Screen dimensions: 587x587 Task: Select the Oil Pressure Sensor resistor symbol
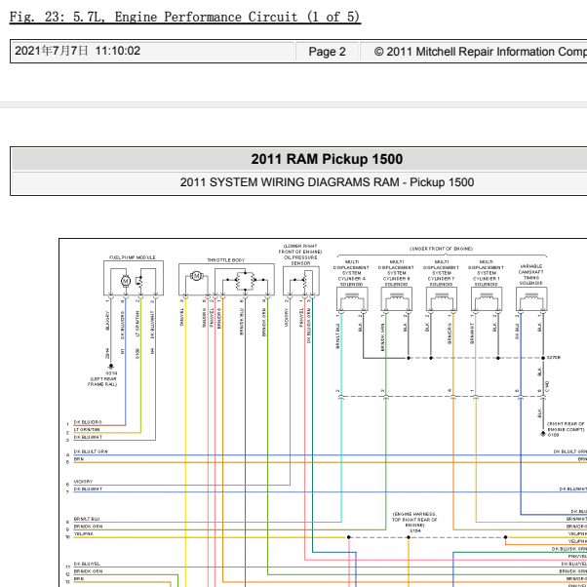(305, 280)
